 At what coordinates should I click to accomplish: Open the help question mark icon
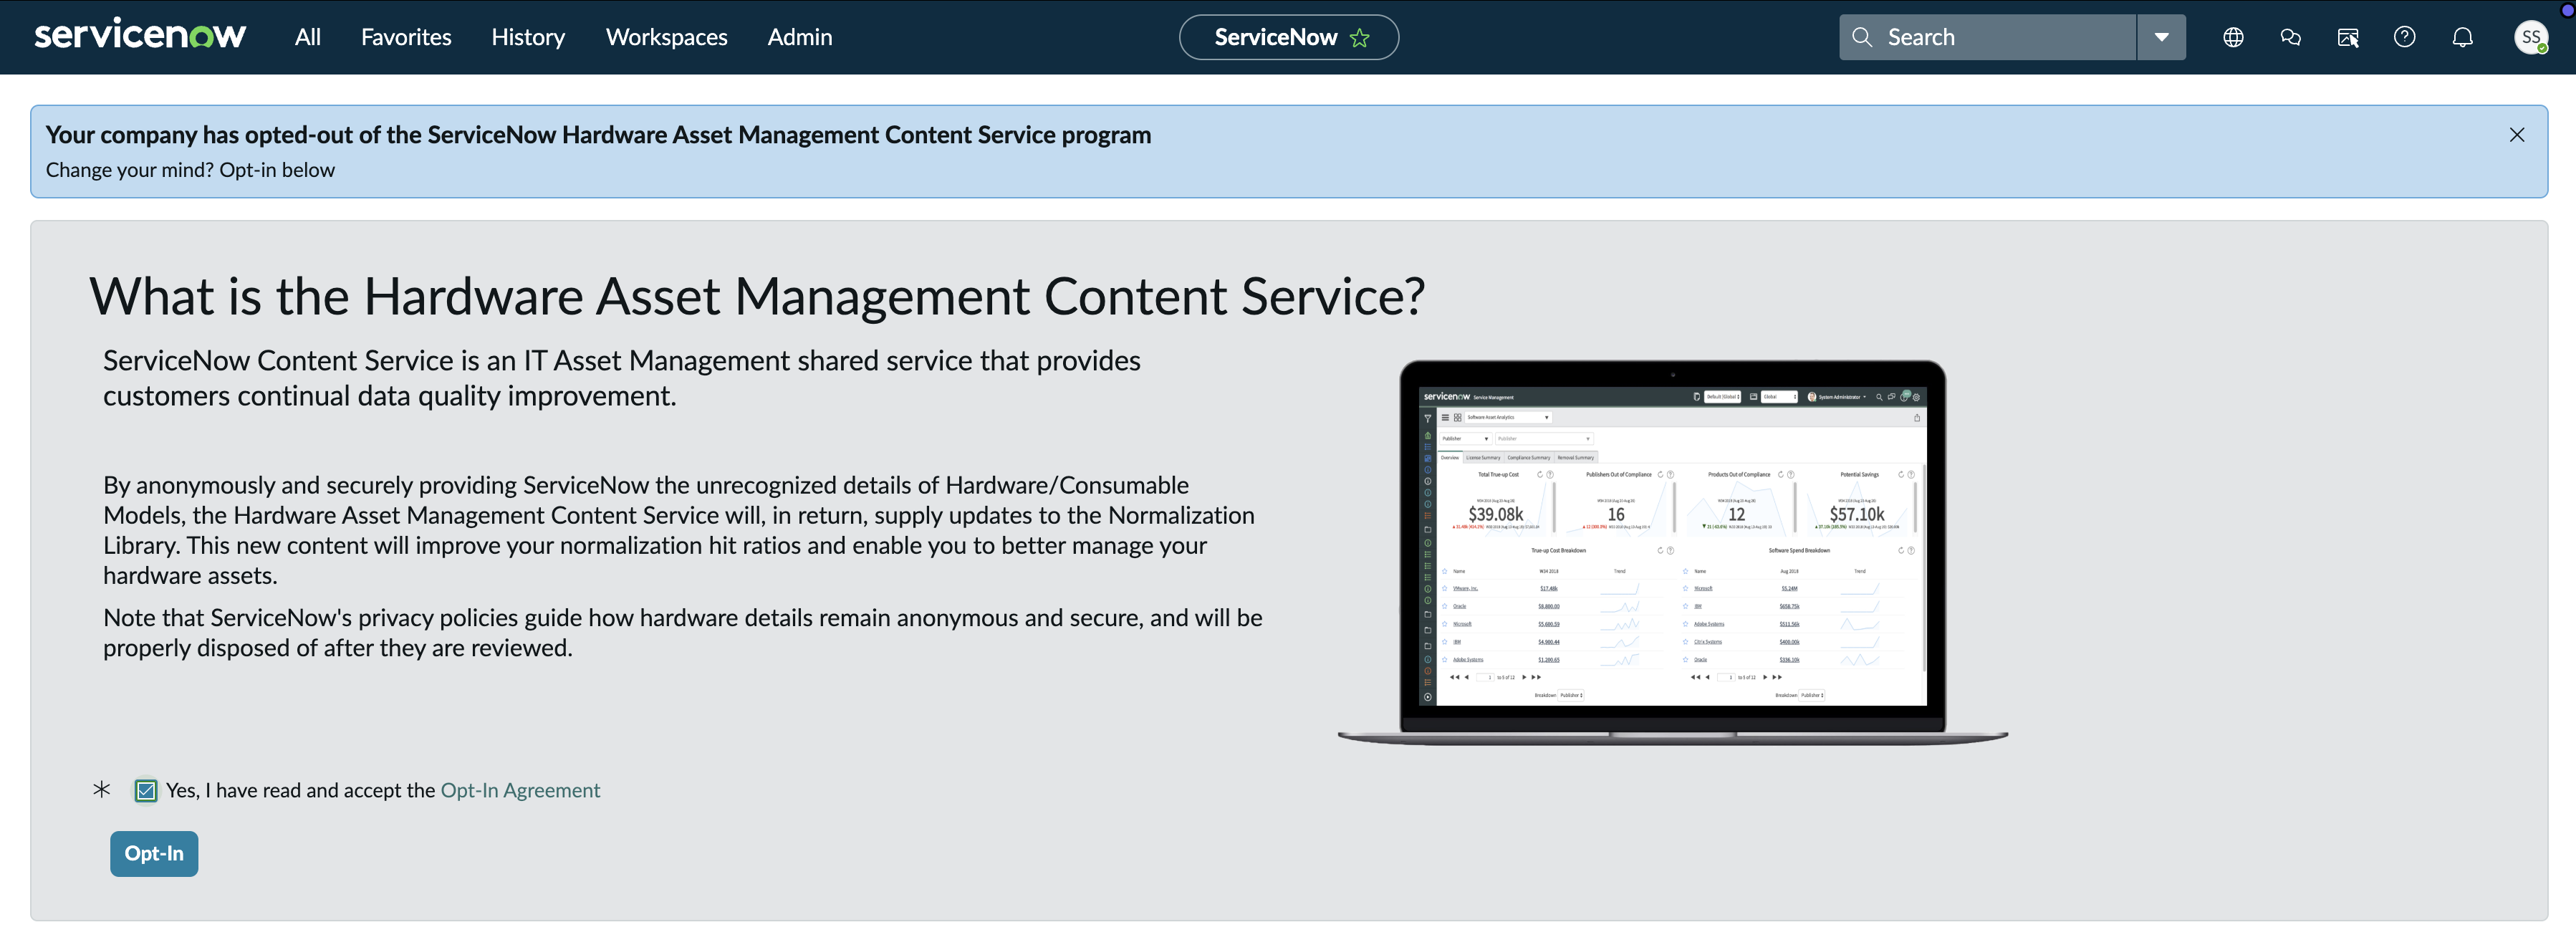[x=2405, y=37]
